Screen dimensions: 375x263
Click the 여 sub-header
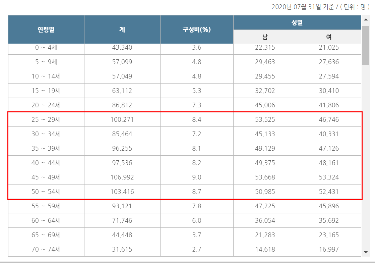point(329,37)
